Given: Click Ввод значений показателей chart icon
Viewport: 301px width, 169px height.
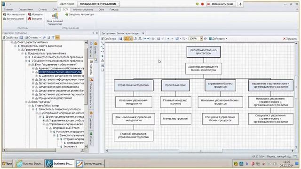Looking at the screenshot, I should (x=55, y=15).
